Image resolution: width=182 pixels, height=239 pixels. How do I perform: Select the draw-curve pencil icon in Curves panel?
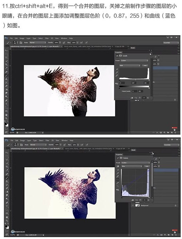point(118,183)
